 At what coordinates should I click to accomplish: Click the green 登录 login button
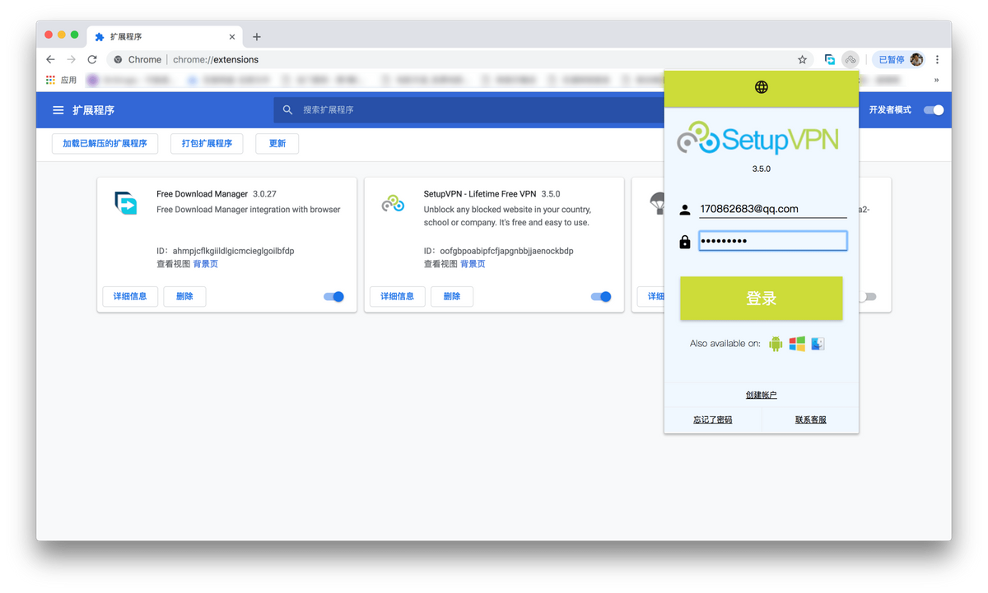tap(762, 298)
